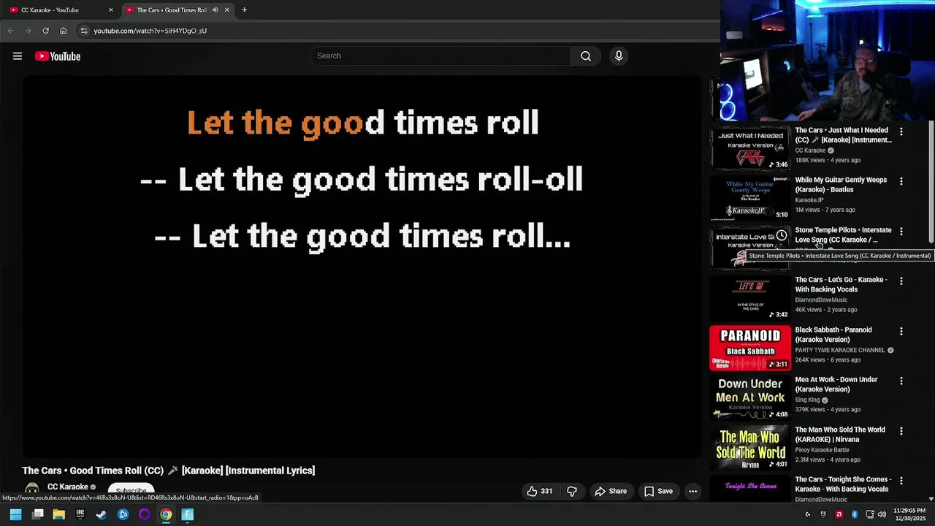Screen dimensions: 935x526
Task: Close The Cars Good Times Roll tab
Action: (x=226, y=10)
